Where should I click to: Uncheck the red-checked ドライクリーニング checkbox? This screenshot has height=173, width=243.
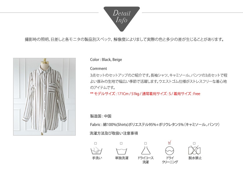point(169,143)
